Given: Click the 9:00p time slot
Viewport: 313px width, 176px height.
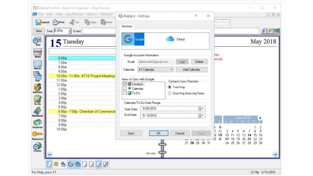Looking at the screenshot, I should pos(82,125).
